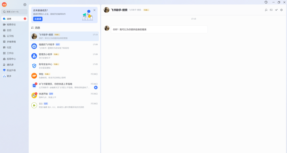Click the 搜索 search box

pos(14,12)
